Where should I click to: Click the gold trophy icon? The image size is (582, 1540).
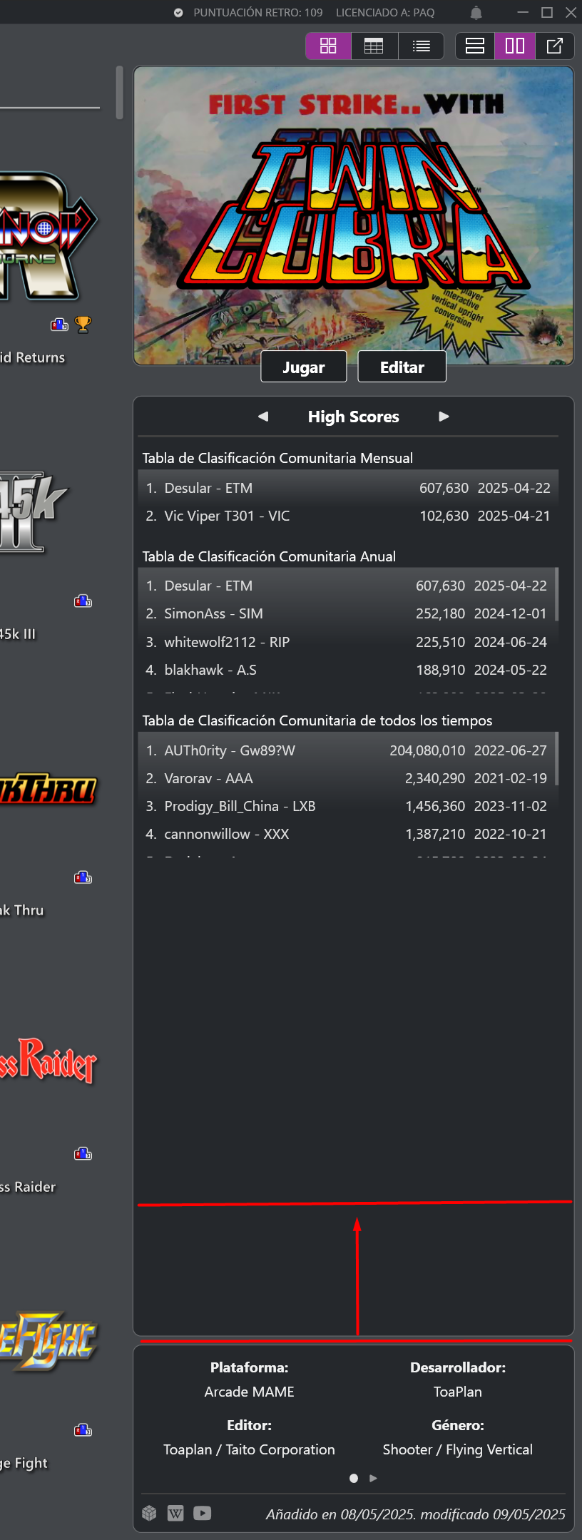(83, 325)
